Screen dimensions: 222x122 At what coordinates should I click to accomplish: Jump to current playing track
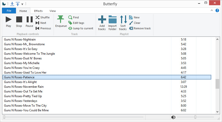pyautogui.click(x=81, y=28)
